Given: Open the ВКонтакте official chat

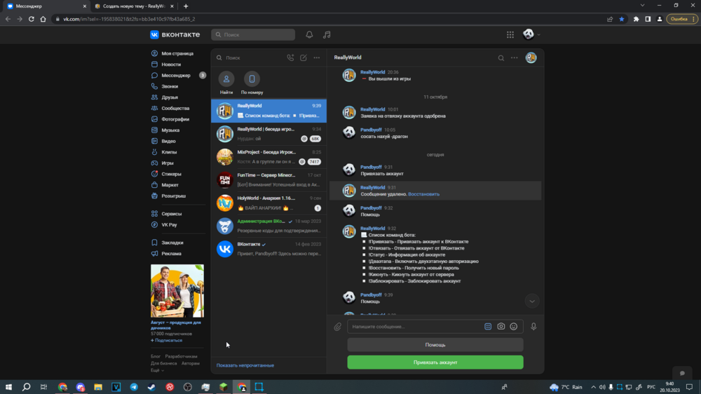Looking at the screenshot, I should point(268,249).
